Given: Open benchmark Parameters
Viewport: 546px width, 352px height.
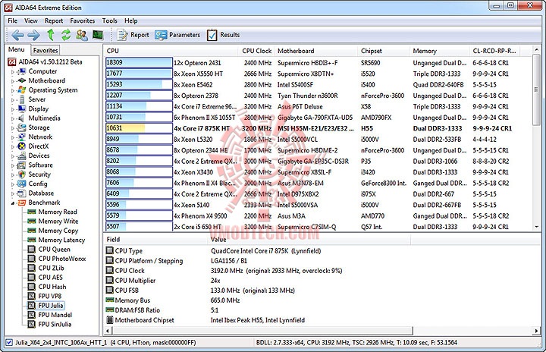Looking at the screenshot, I should click(x=177, y=35).
